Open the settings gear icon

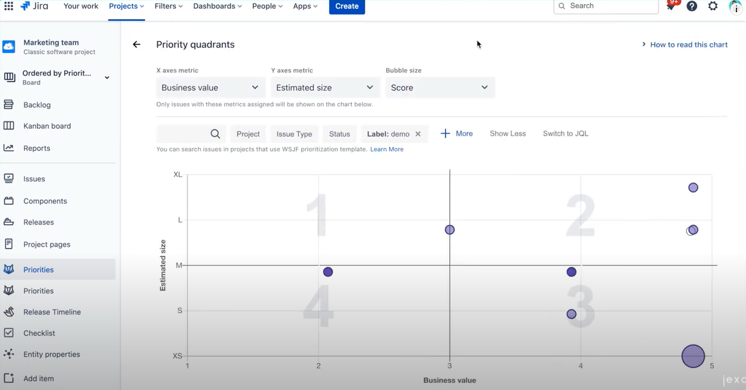click(x=713, y=6)
